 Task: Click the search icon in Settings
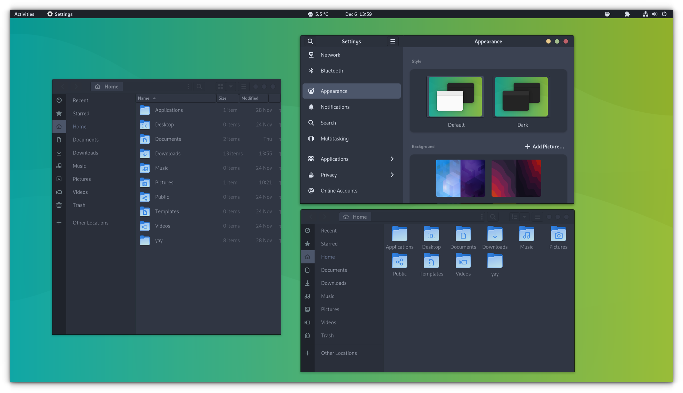pyautogui.click(x=310, y=41)
